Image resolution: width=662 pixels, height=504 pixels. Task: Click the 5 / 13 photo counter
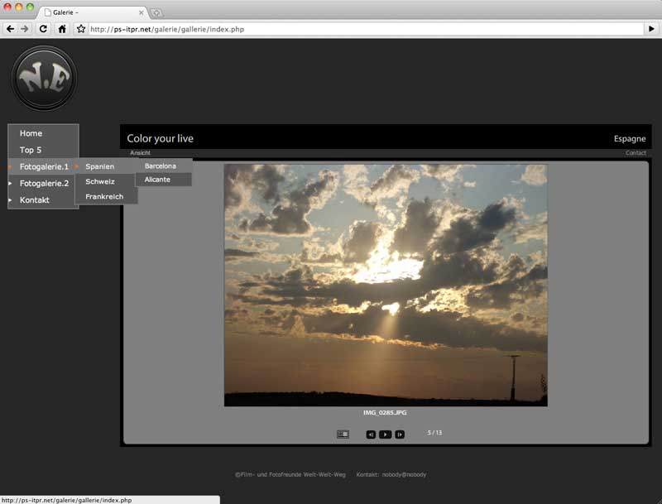(x=434, y=433)
